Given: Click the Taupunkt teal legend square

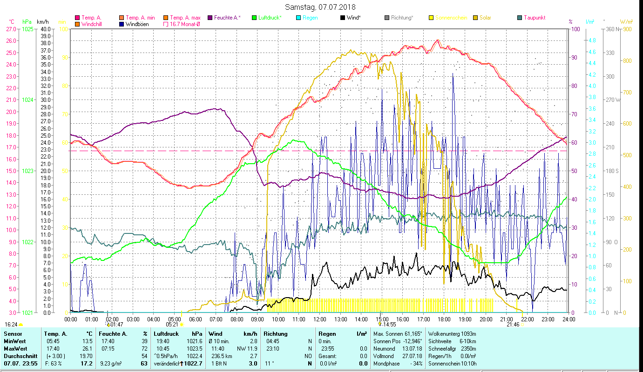Looking at the screenshot, I should tap(519, 18).
